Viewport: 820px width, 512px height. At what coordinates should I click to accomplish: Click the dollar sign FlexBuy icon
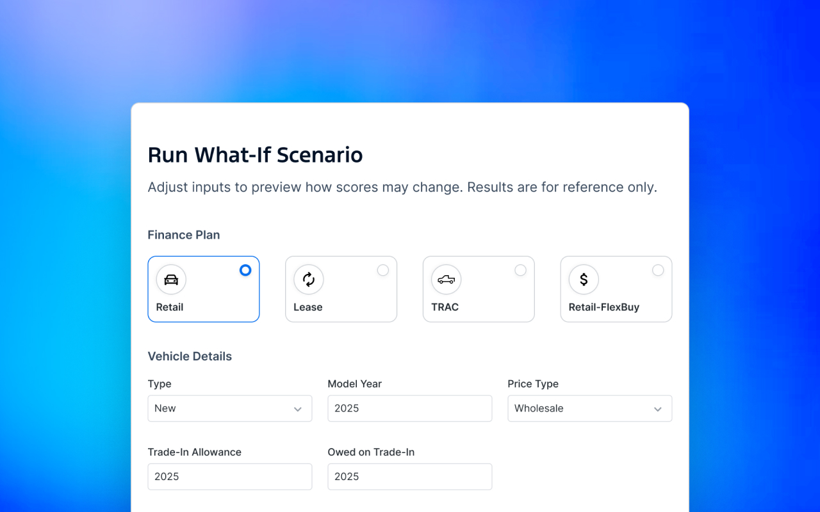[584, 280]
